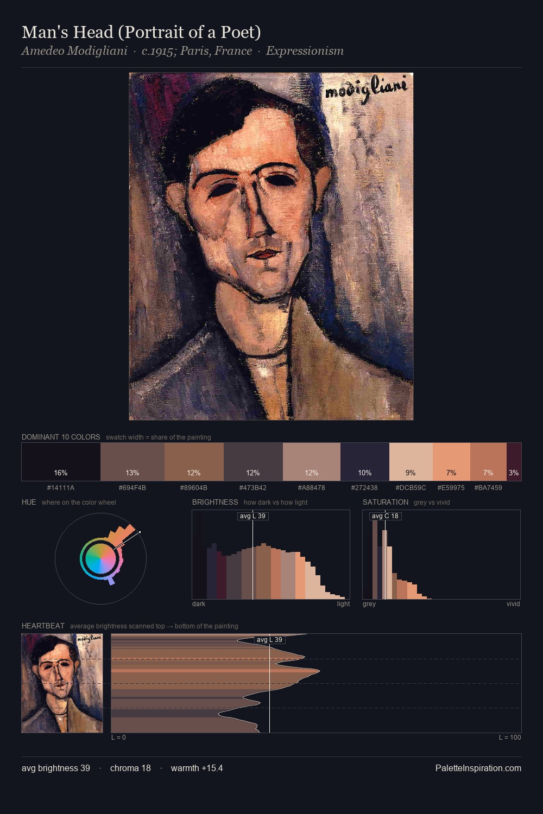This screenshot has height=814, width=543.
Task: Click the dark axis label
Action: click(199, 603)
